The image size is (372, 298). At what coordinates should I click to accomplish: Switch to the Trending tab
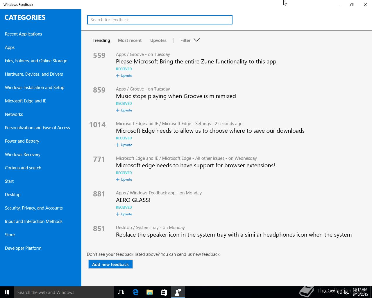101,40
